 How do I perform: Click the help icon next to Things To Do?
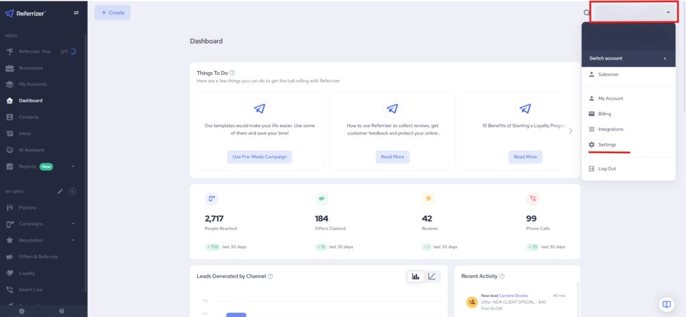click(232, 73)
